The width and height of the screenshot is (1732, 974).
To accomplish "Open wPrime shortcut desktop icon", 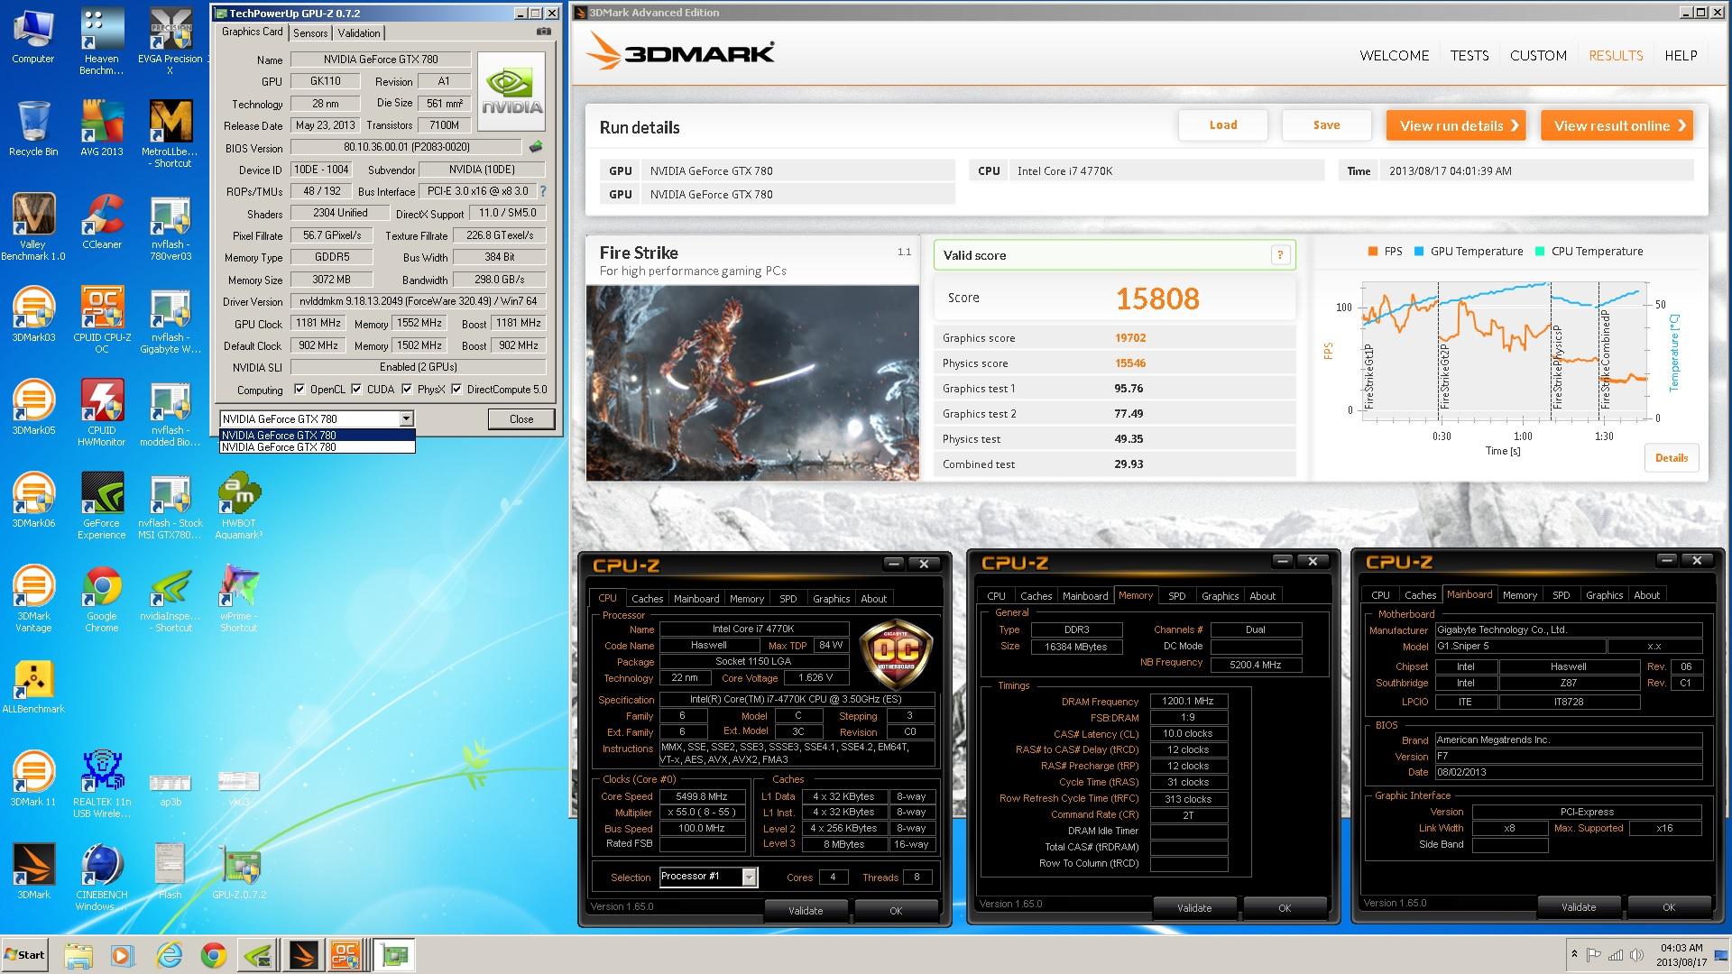I will (x=238, y=598).
